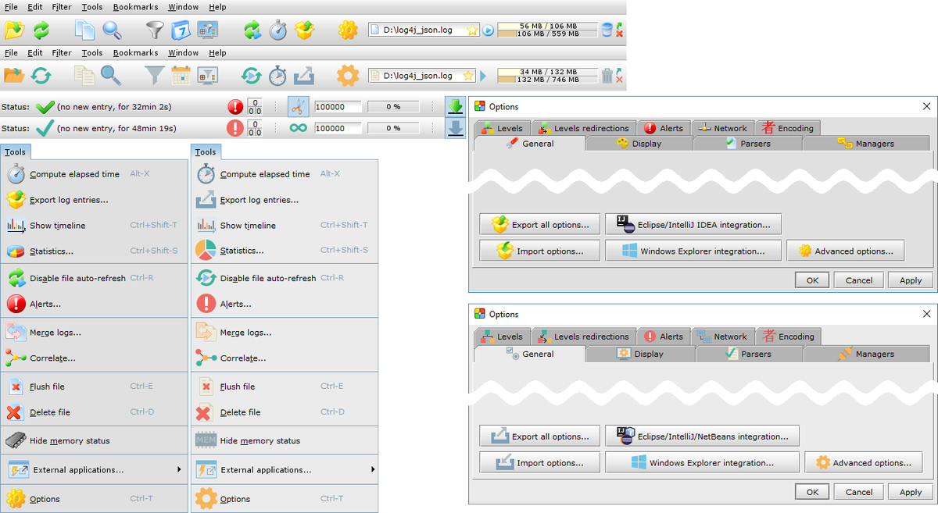The image size is (938, 513).
Task: Open log file icon beside the green refresh arrows
Action: click(x=14, y=30)
